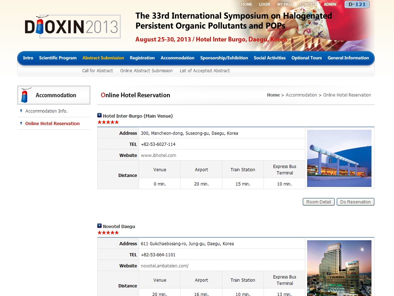This screenshot has height=296, width=394.
Task: Click the address '300, Mancheon-dong, Suseong-gu'
Action: (189, 133)
